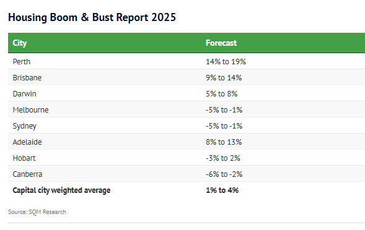Click the Source: SQM Research caption

coord(37,212)
